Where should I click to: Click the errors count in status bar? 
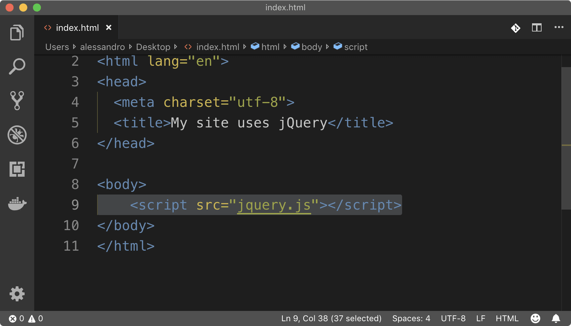tap(16, 318)
